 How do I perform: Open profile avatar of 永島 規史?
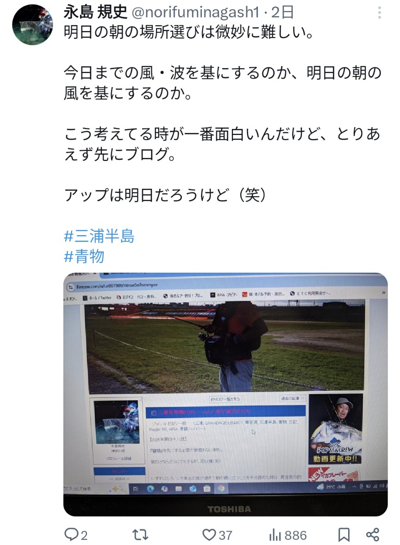coord(32,24)
